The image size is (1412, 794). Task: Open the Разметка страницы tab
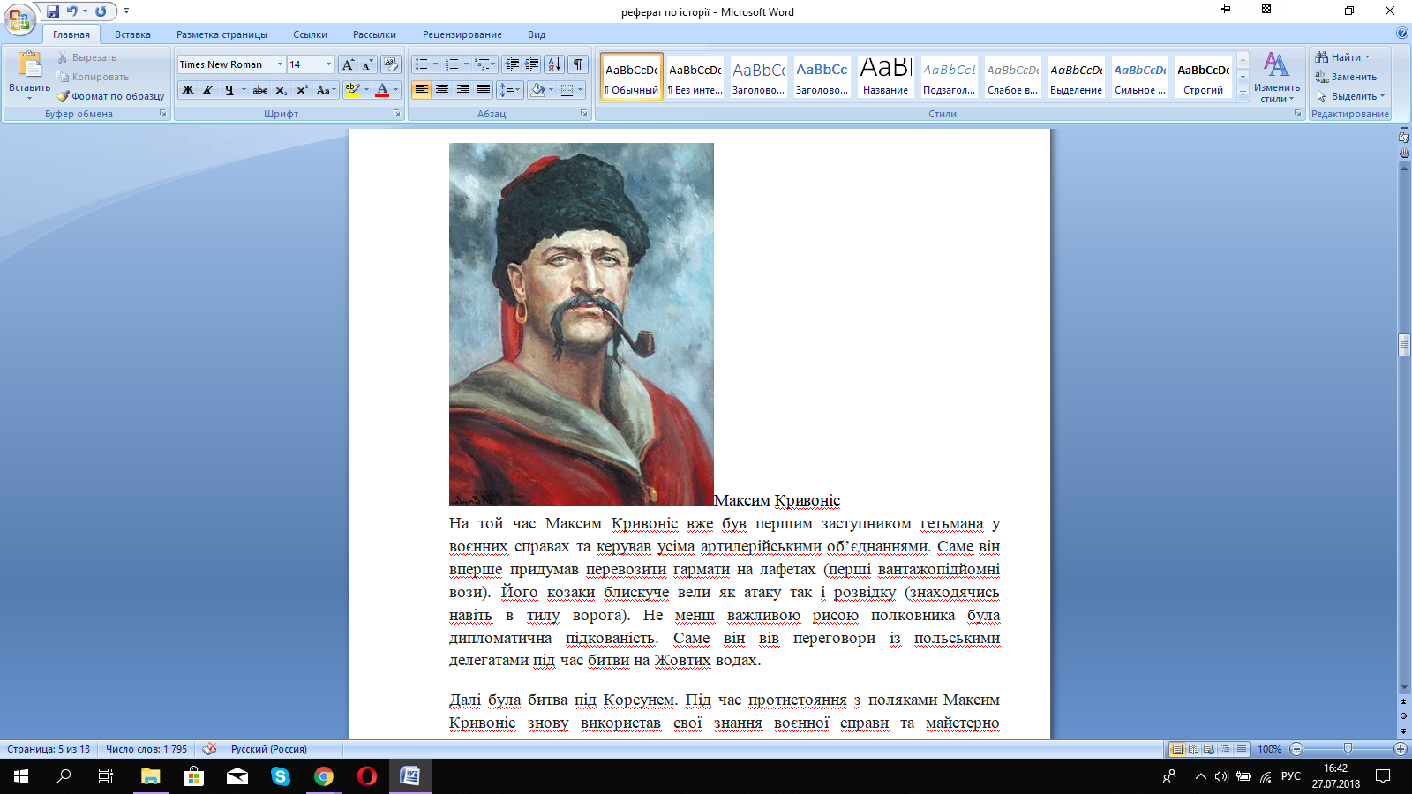[222, 34]
